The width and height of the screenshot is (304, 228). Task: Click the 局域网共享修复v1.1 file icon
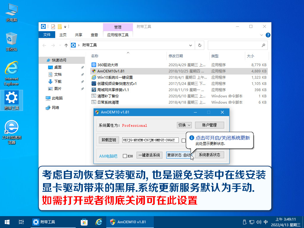tap(94, 90)
